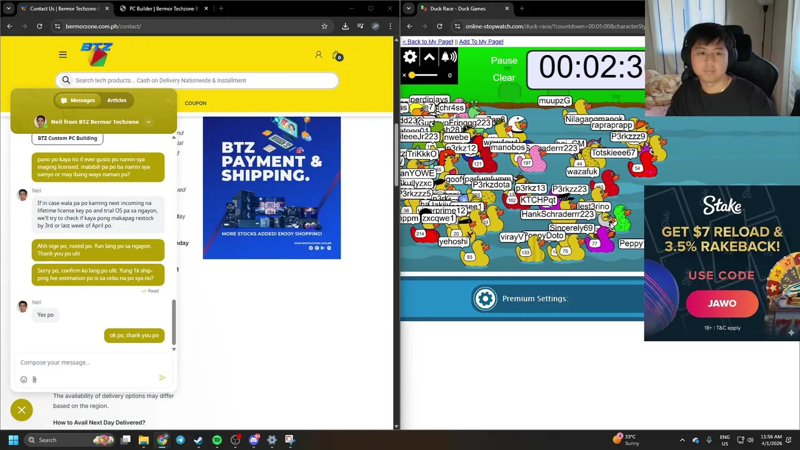
Task: Click the BTZ Custom PC Building button
Action: [x=67, y=138]
